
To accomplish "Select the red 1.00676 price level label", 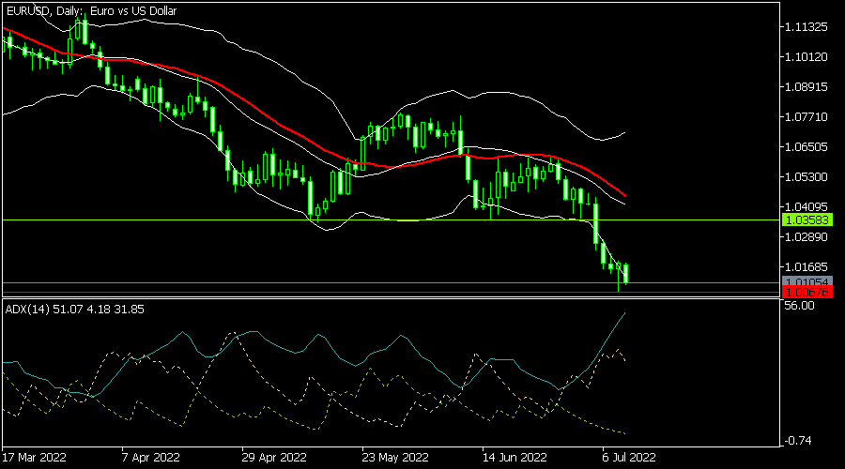I will 807,293.
